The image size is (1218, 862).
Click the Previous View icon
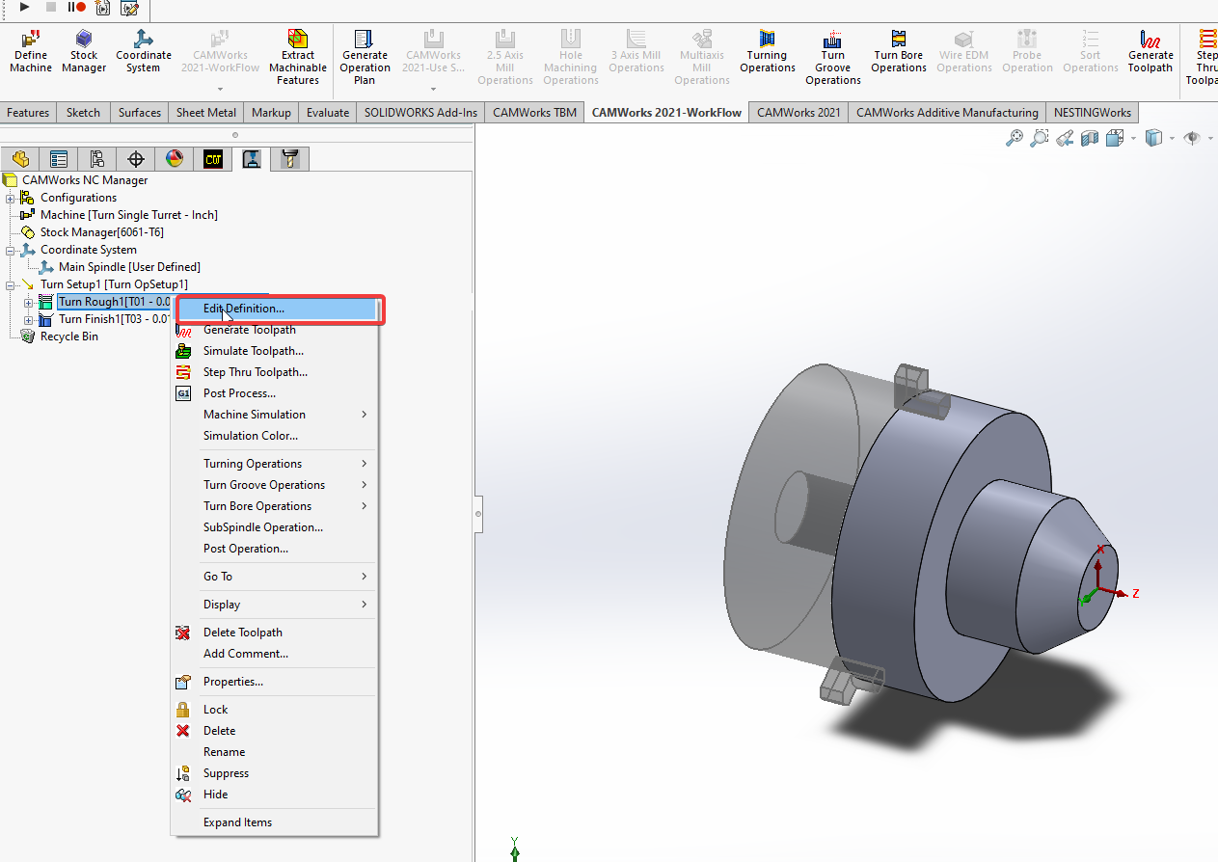[x=1064, y=138]
